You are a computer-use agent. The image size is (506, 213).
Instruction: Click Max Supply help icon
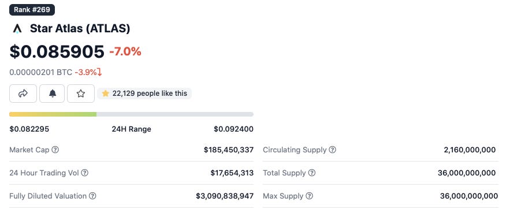[x=309, y=196]
